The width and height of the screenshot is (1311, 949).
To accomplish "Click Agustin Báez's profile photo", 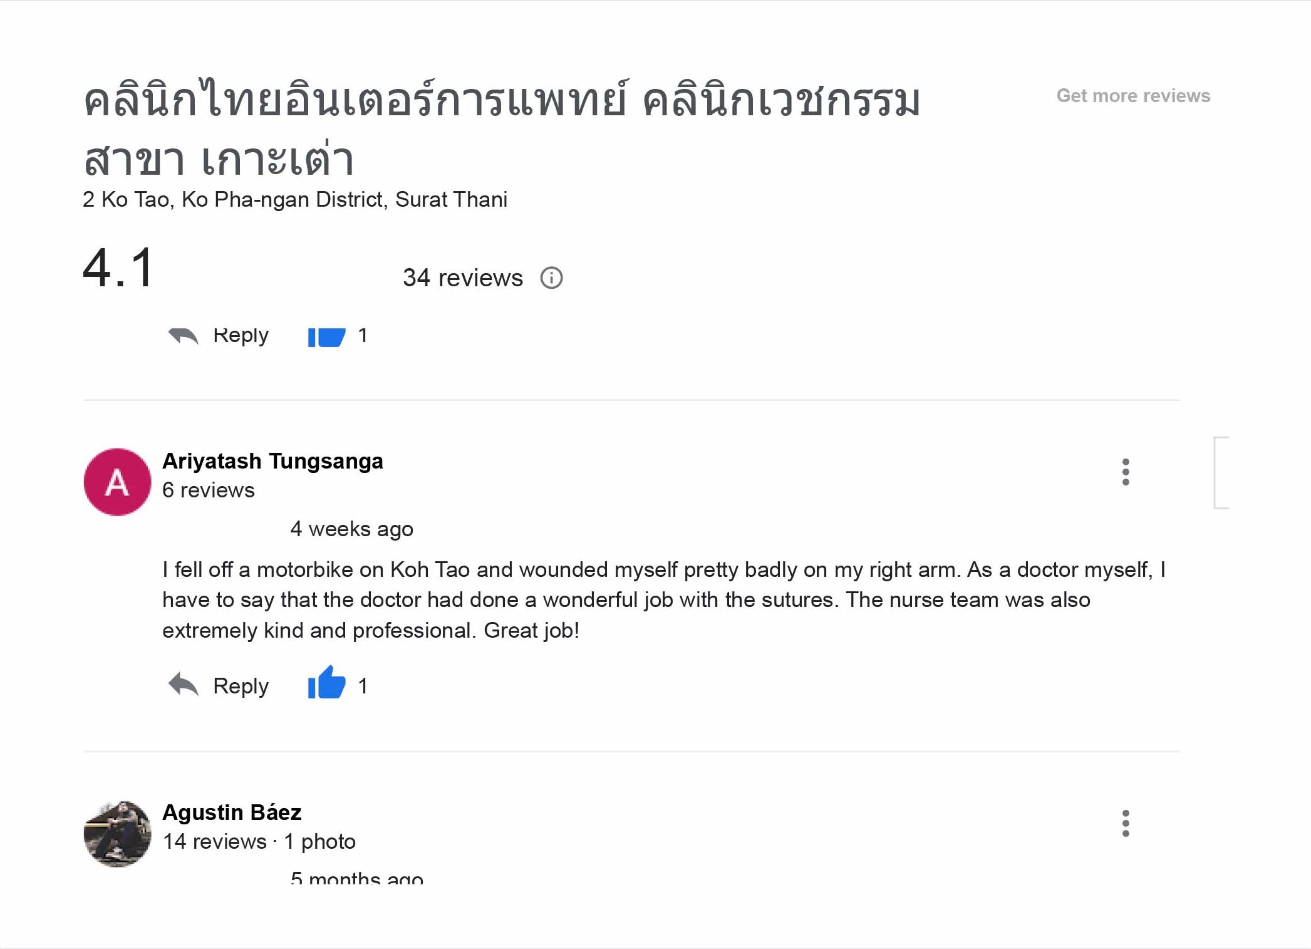I will [117, 834].
